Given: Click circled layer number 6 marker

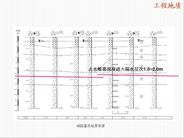Looking at the screenshot, I should click(141, 96).
